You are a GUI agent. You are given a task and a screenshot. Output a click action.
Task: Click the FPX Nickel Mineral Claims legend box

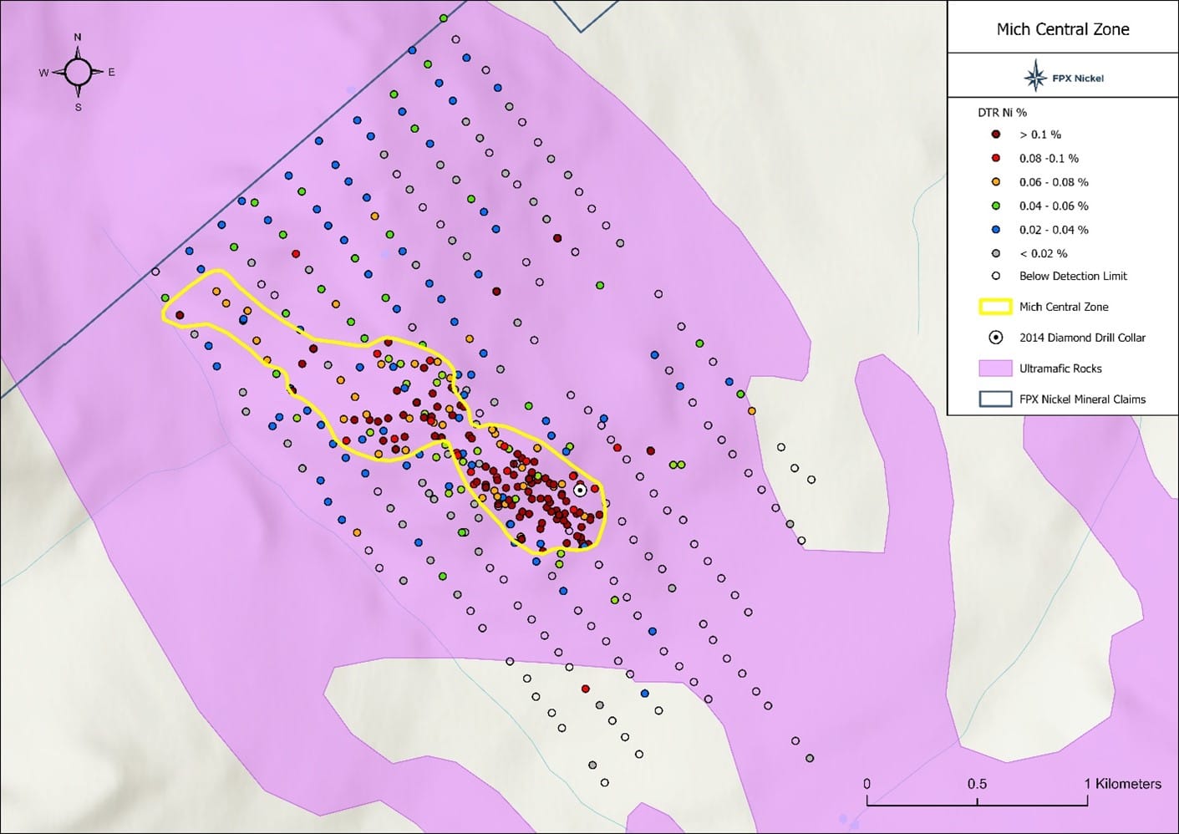pos(995,399)
